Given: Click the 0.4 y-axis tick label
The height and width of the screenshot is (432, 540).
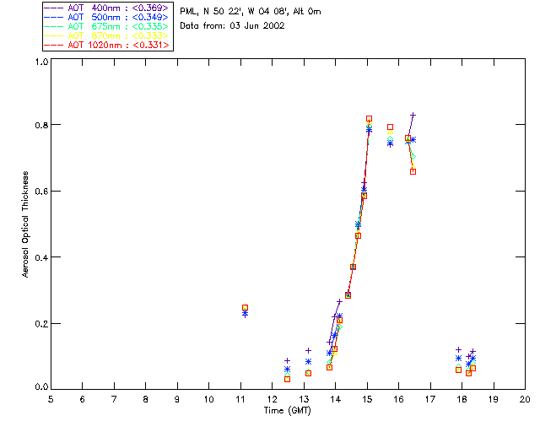Looking at the screenshot, I should point(41,257).
